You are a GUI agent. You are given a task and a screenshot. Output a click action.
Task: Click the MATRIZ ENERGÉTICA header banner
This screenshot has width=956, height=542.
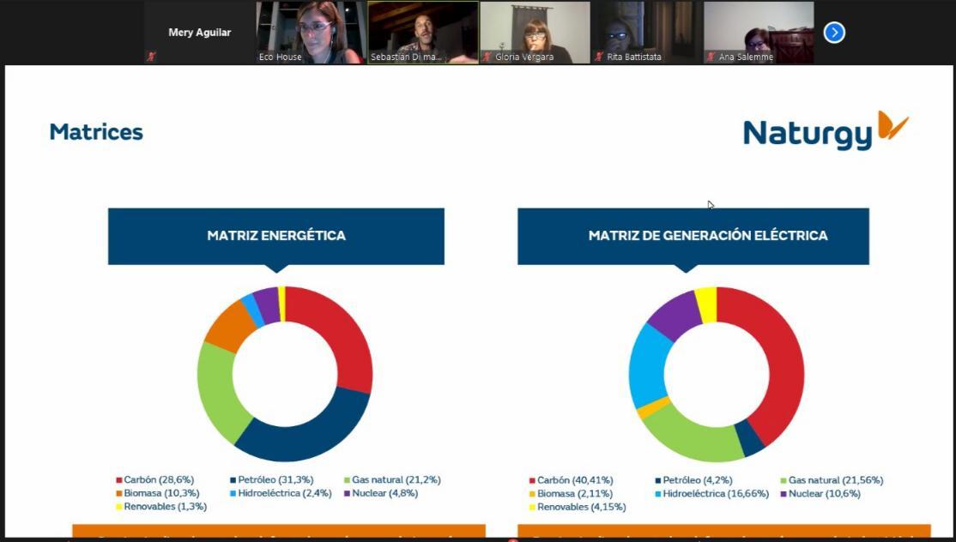tap(276, 235)
